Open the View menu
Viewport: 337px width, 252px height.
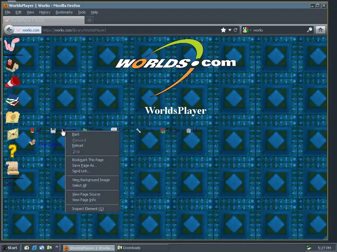tap(30, 12)
